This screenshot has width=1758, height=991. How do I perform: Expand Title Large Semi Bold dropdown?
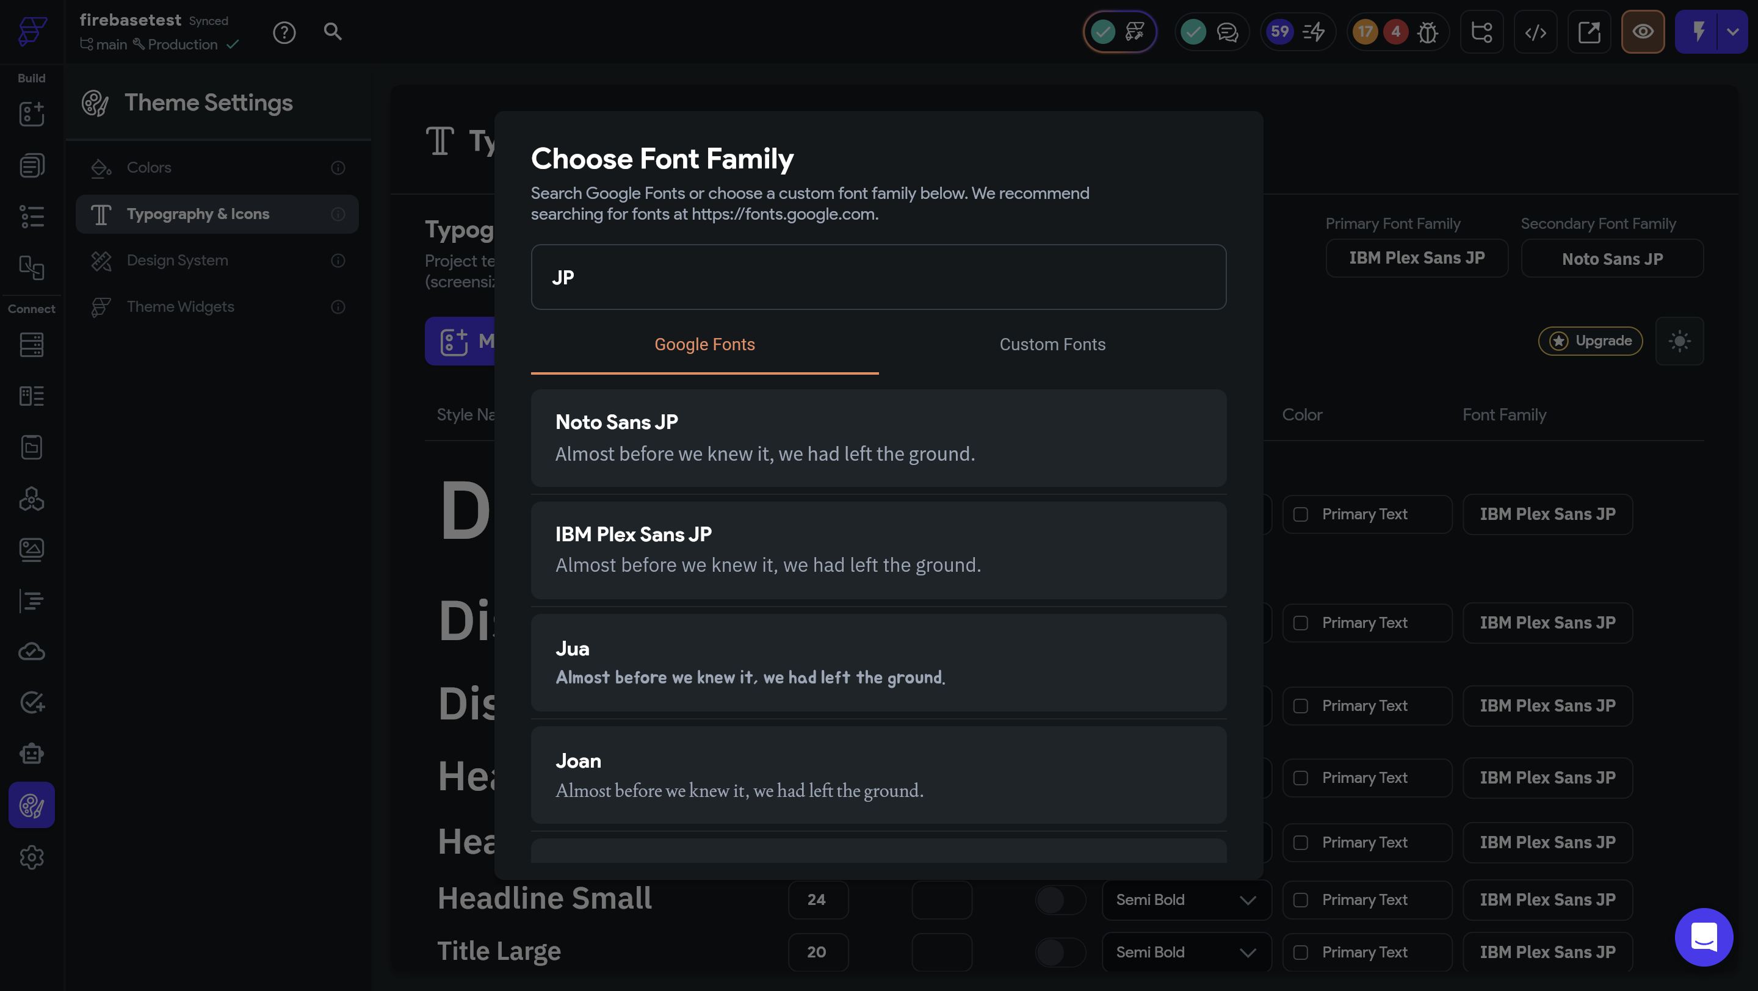(1186, 952)
